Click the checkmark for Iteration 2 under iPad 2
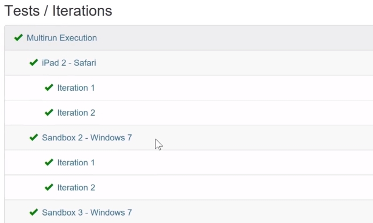373x223 pixels. pos(49,113)
